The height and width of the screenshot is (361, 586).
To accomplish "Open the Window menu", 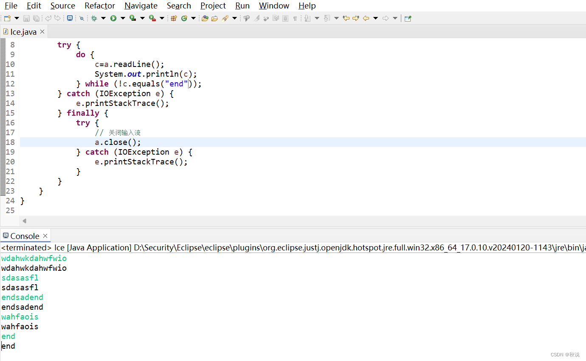I will tap(274, 6).
